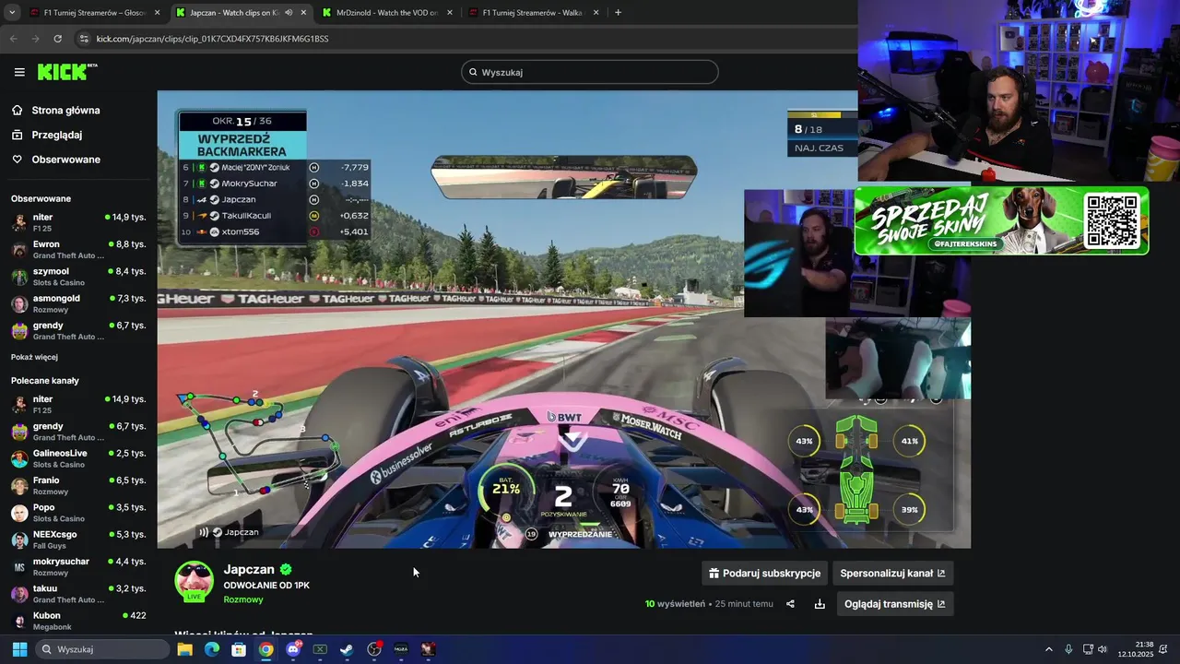Viewport: 1180px width, 664px height.
Task: Click Windows taskbar search box
Action: pyautogui.click(x=101, y=649)
